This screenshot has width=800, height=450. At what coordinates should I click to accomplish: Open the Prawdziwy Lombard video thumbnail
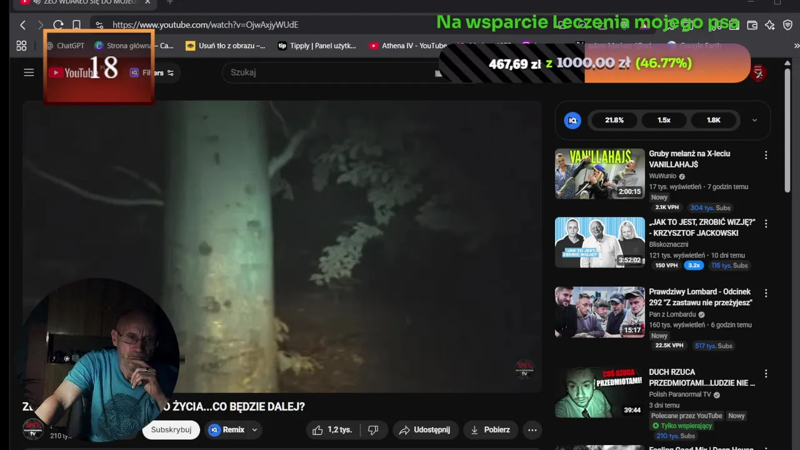click(599, 312)
